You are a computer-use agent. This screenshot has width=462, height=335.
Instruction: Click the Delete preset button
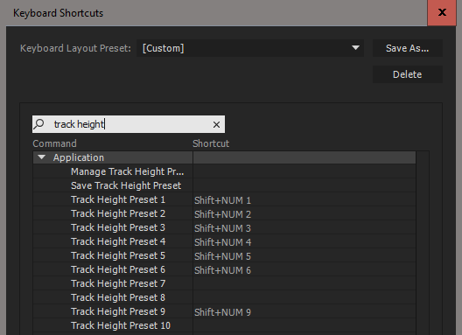pyautogui.click(x=408, y=74)
